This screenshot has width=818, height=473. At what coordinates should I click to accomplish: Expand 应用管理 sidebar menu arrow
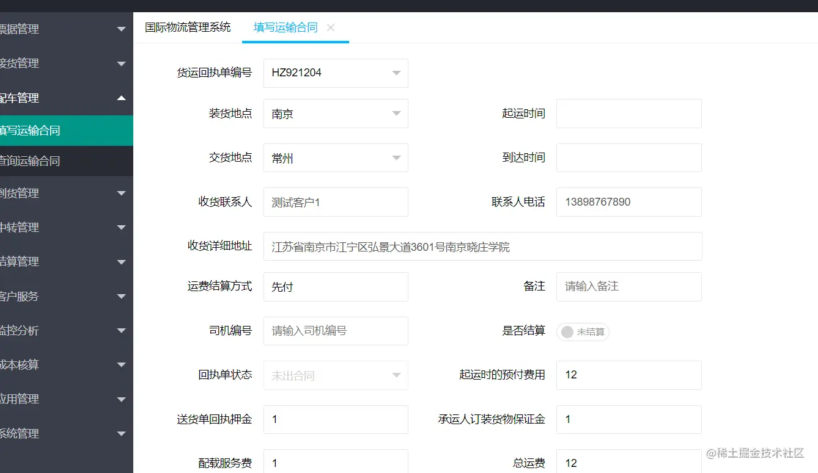pyautogui.click(x=121, y=399)
